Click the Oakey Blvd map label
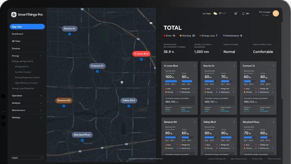The image size is (291, 164). coord(129,100)
